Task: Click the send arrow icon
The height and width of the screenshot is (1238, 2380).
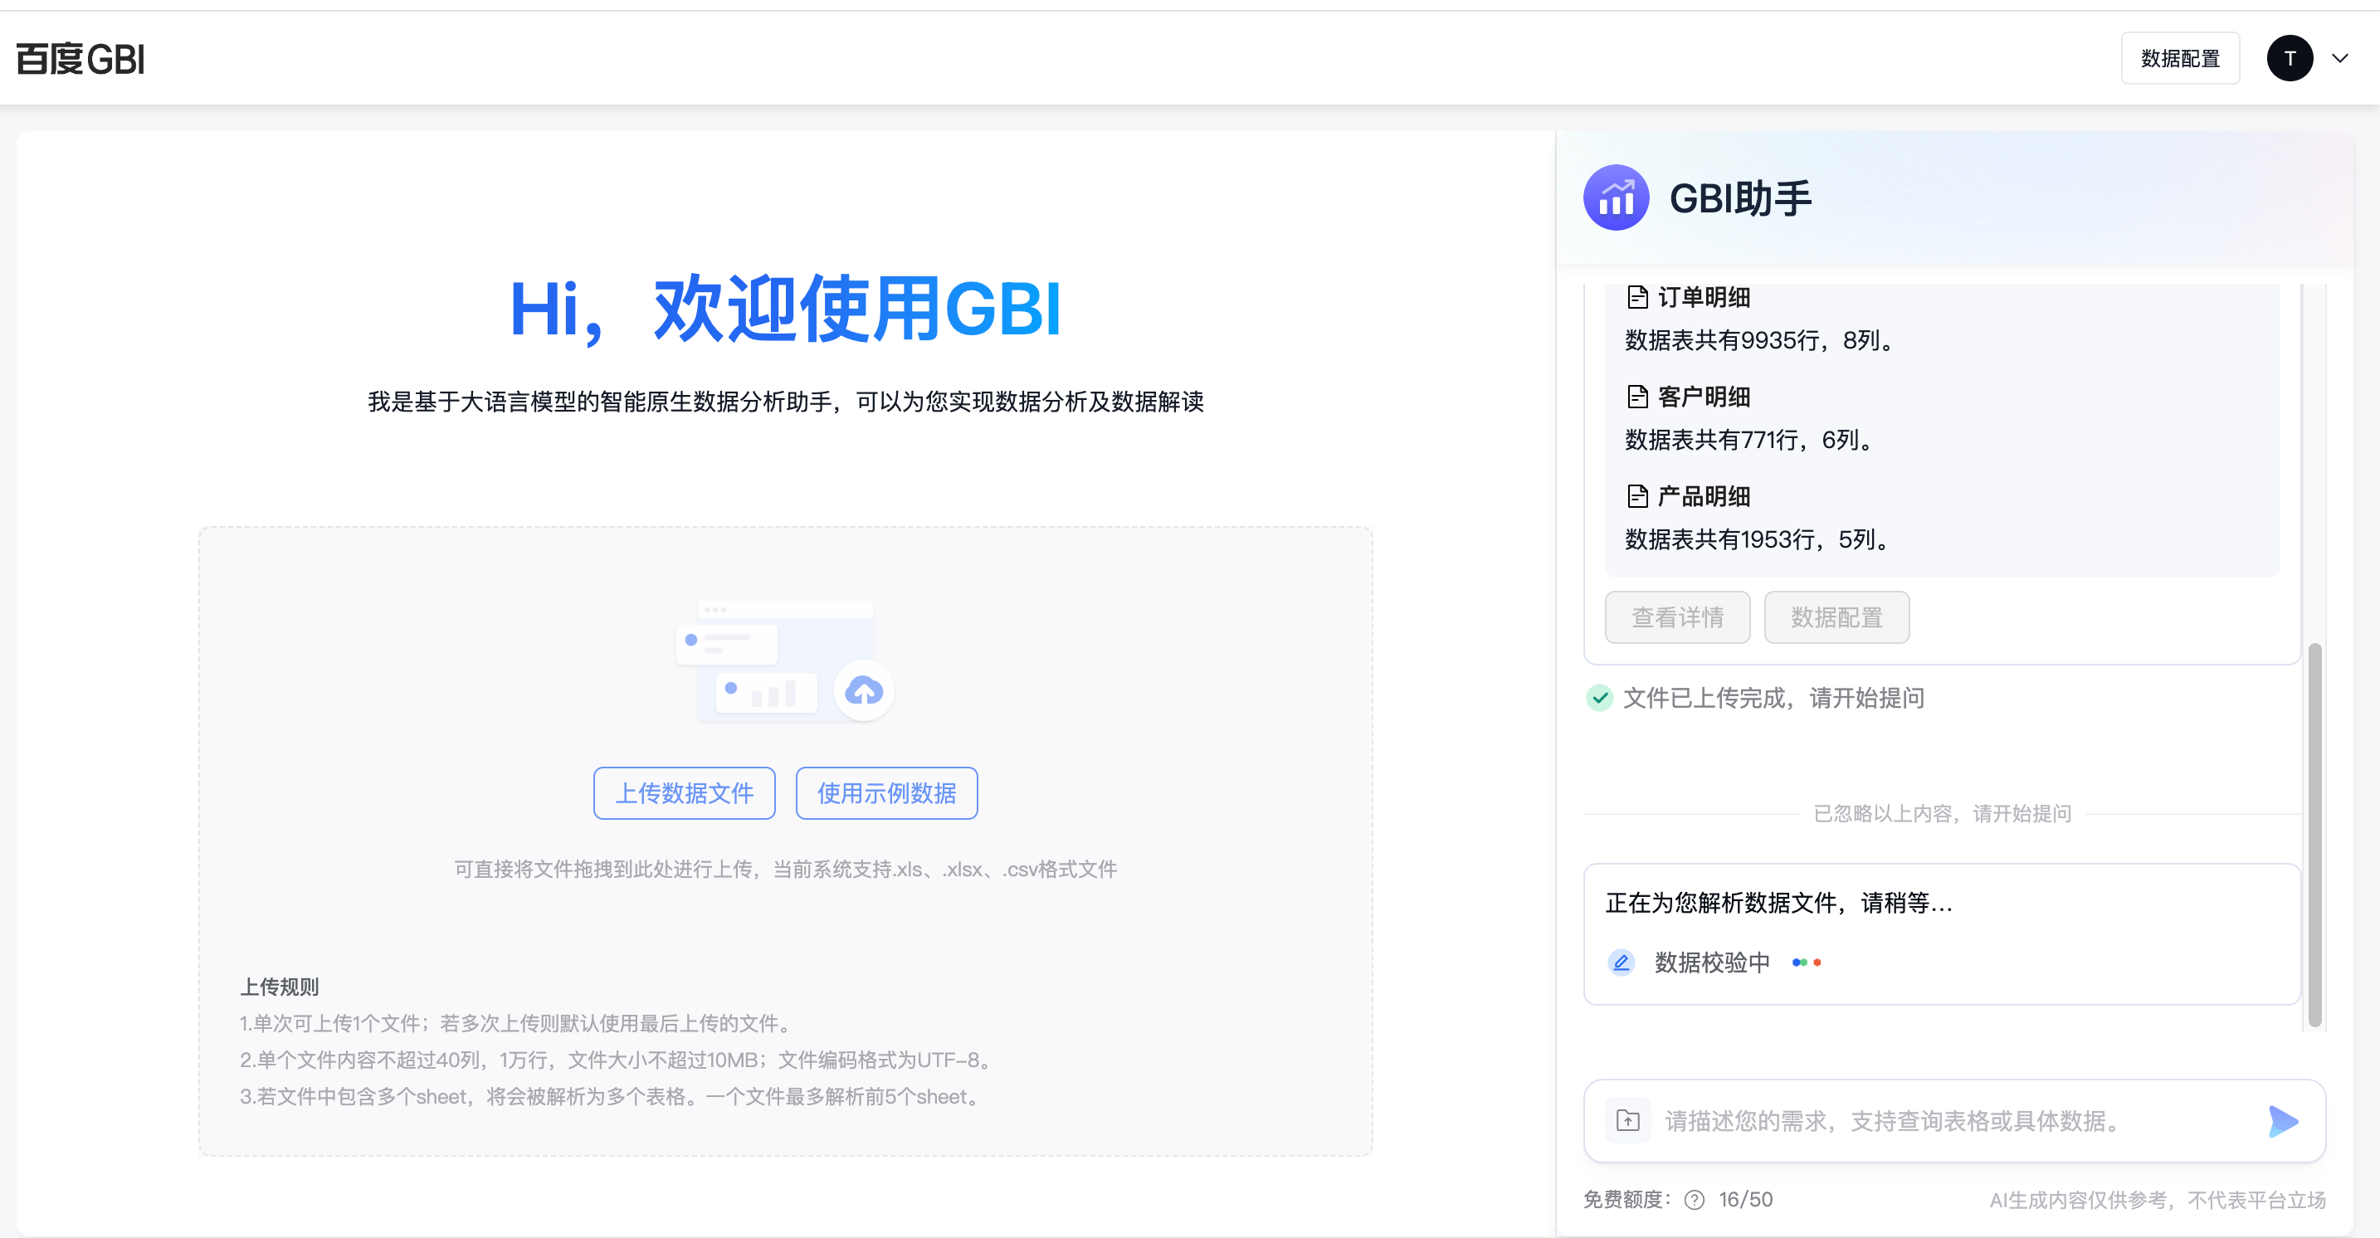Action: coord(2282,1121)
